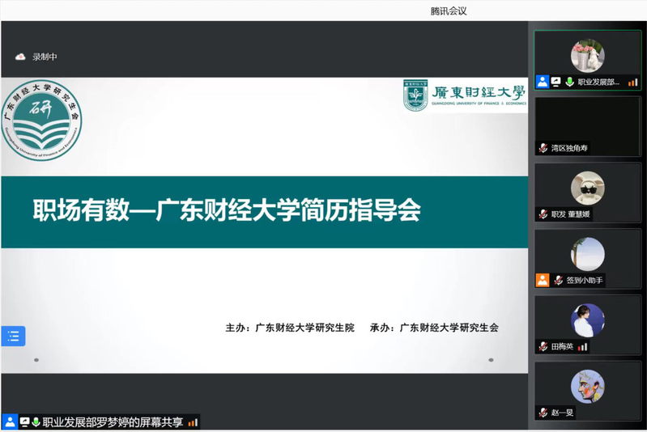
Task: Click the cloud recording icon beside 录制中
Action: click(20, 57)
